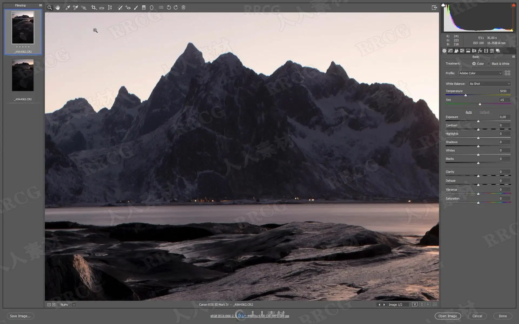Screen dimensions: 519x324
Task: Open the Snapshots panel tab
Action: 498,51
